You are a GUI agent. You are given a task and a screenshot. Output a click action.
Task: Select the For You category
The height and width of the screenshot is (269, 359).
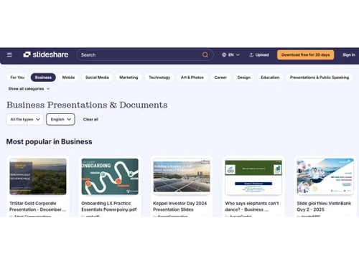click(x=17, y=77)
